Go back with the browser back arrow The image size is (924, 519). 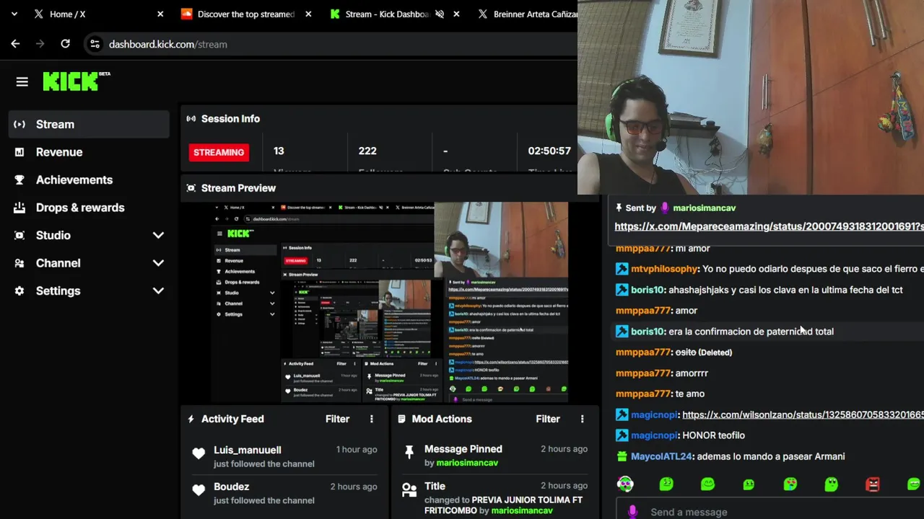click(x=15, y=44)
